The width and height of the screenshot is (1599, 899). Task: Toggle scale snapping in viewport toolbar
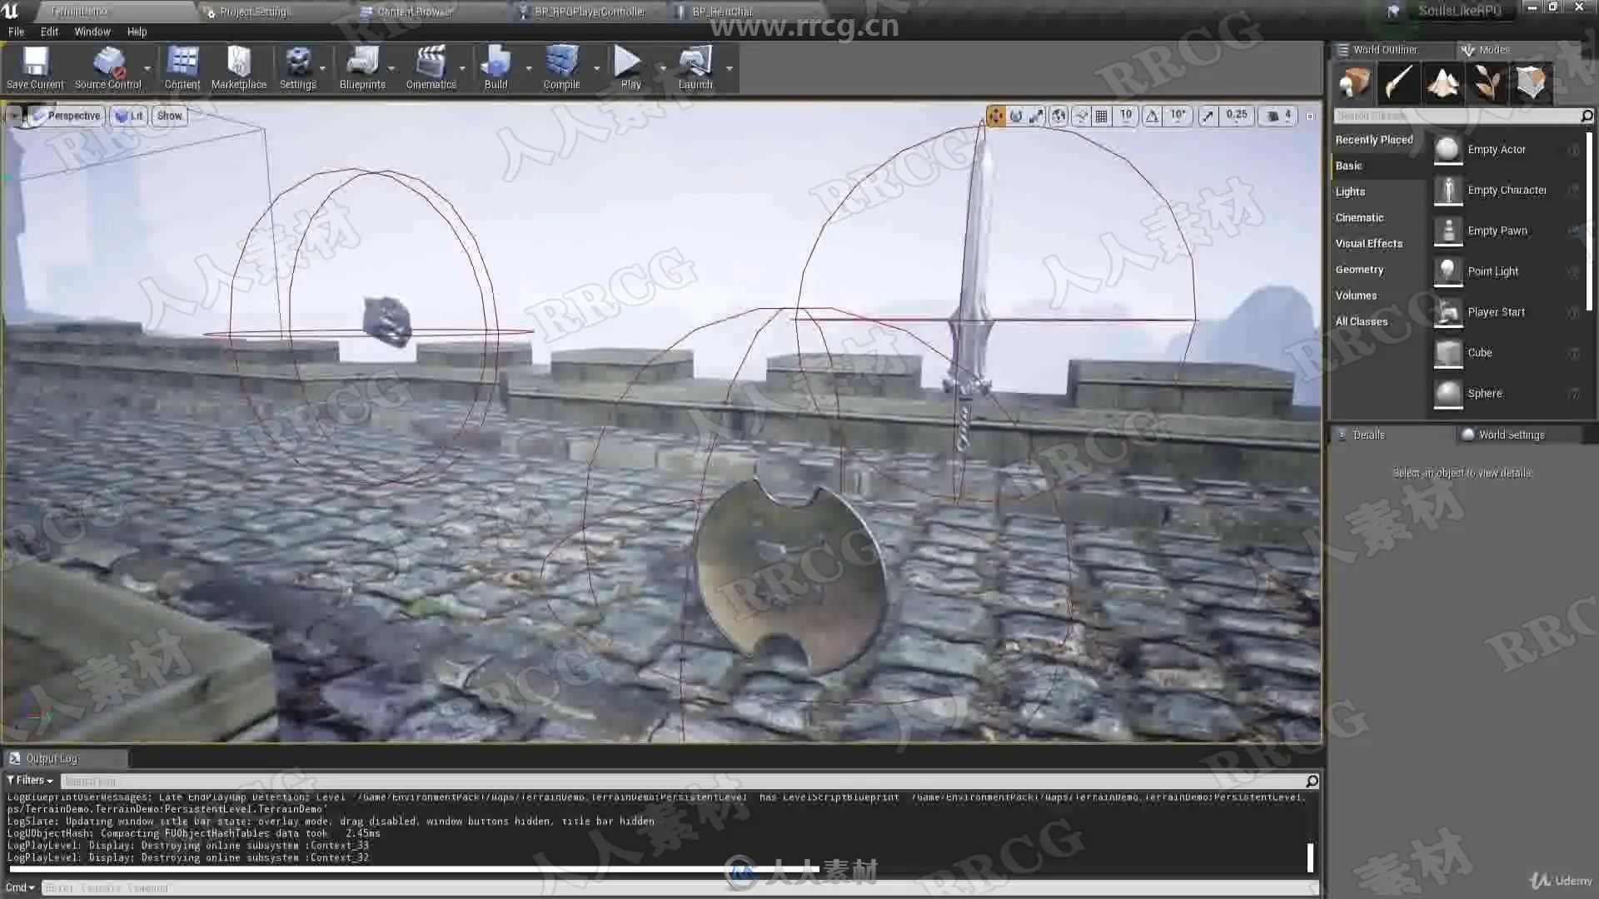click(x=1208, y=116)
